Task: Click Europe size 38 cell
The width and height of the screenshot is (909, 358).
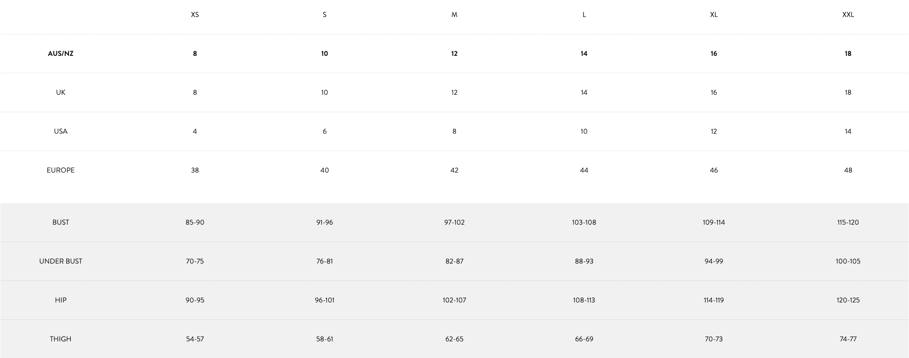Action: [195, 170]
